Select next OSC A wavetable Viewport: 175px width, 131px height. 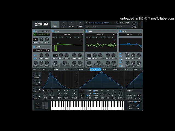[82, 34]
